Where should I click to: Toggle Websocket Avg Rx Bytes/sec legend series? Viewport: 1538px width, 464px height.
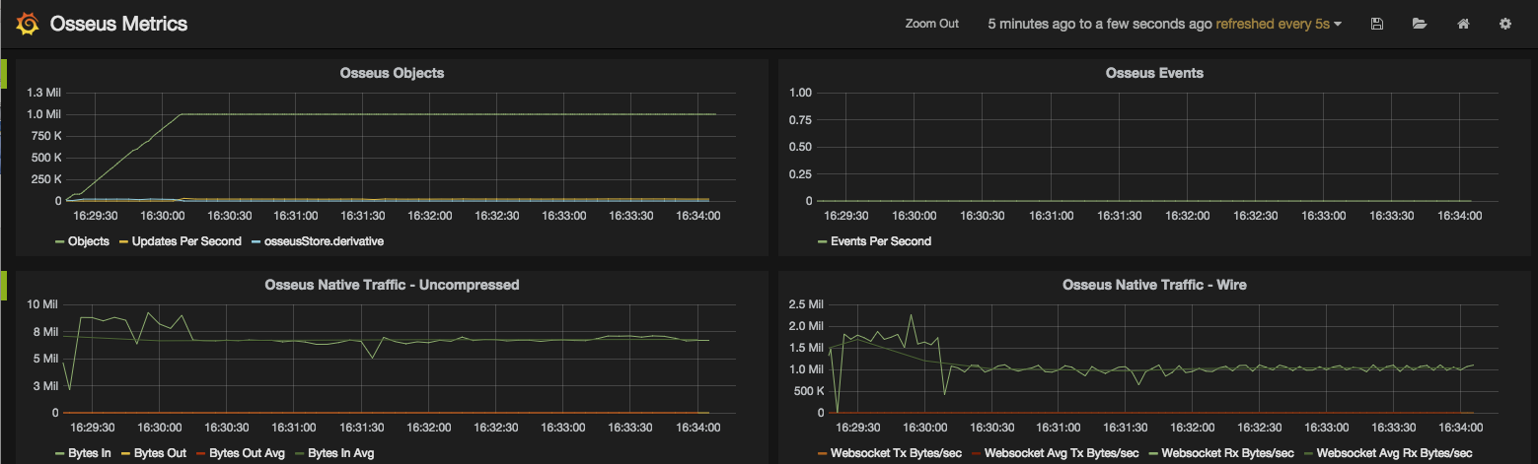point(1395,453)
